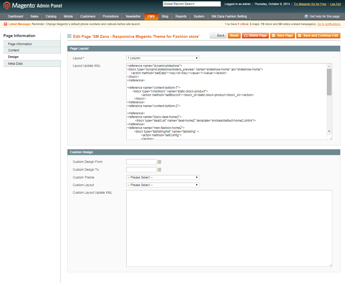Switch to the Content tab
The height and width of the screenshot is (285, 345).
tap(32, 50)
